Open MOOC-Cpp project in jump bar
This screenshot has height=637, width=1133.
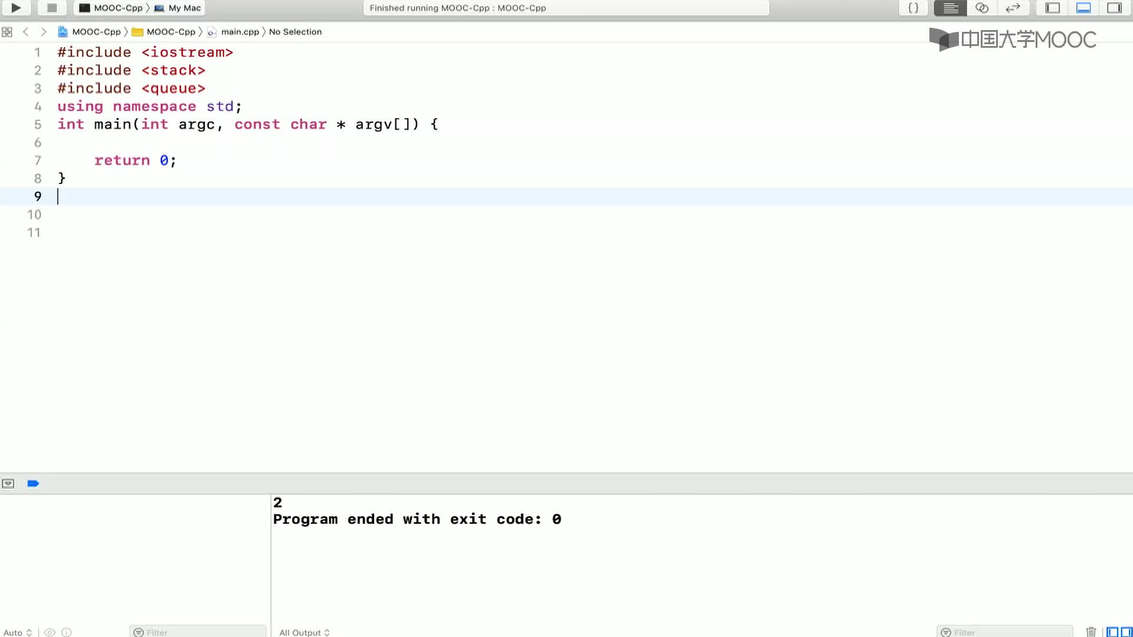[x=89, y=32]
